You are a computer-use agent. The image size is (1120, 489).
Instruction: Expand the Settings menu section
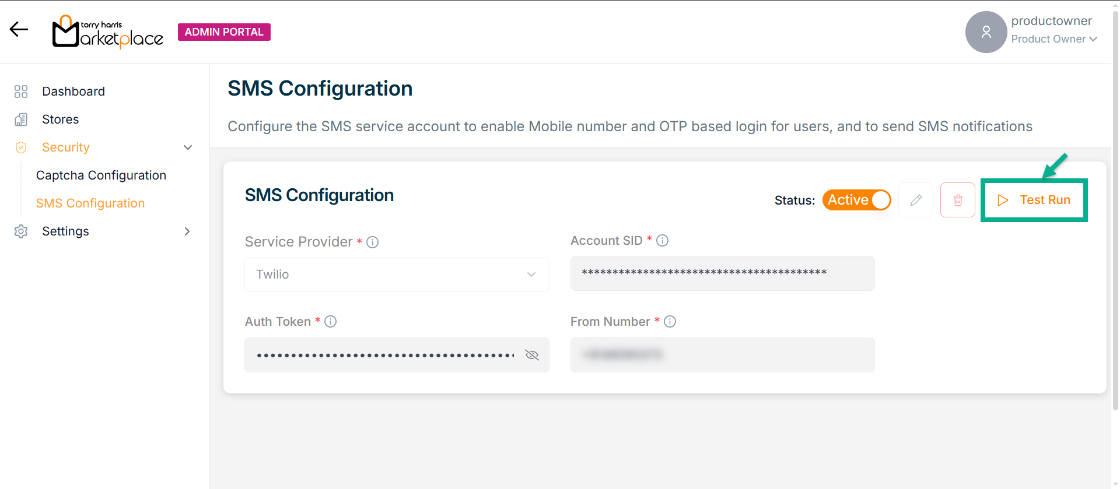[x=187, y=231]
